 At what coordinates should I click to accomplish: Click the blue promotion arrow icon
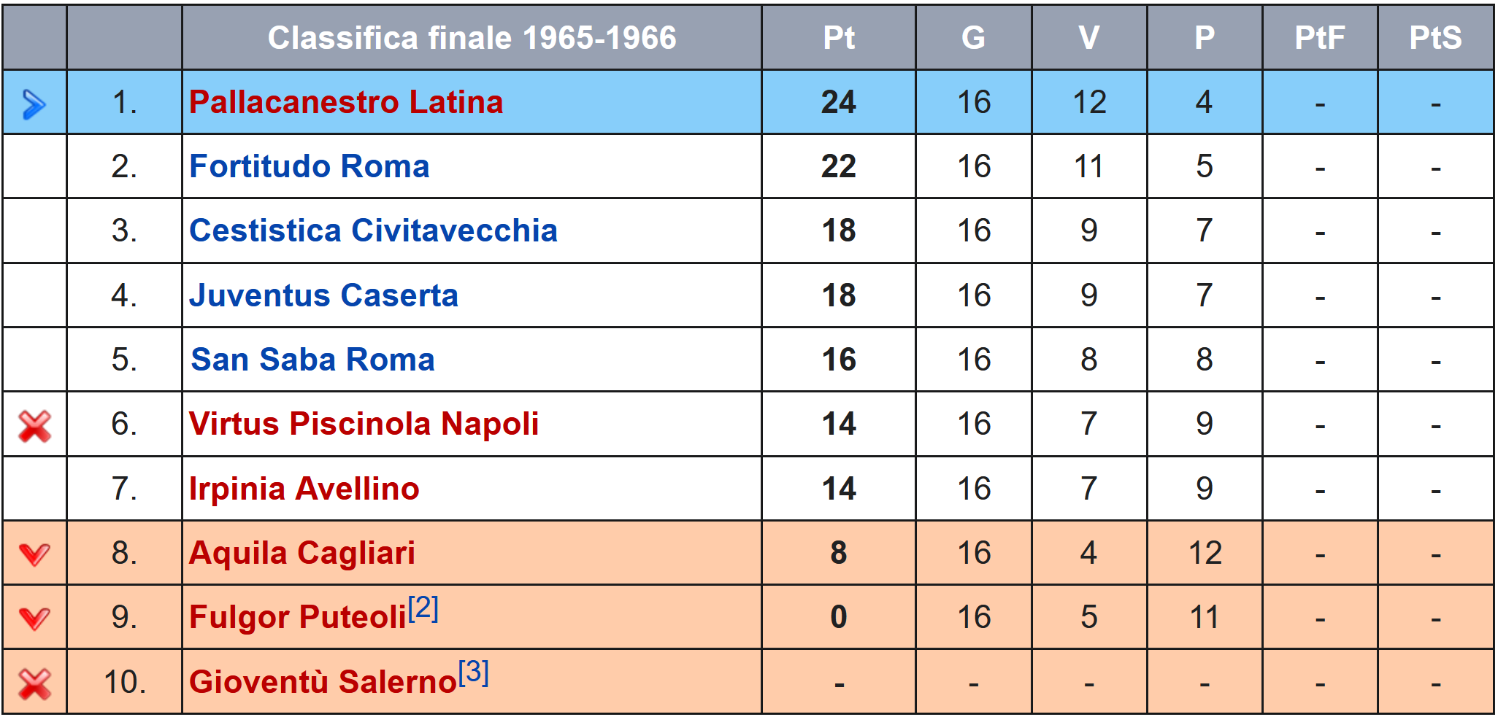click(34, 104)
